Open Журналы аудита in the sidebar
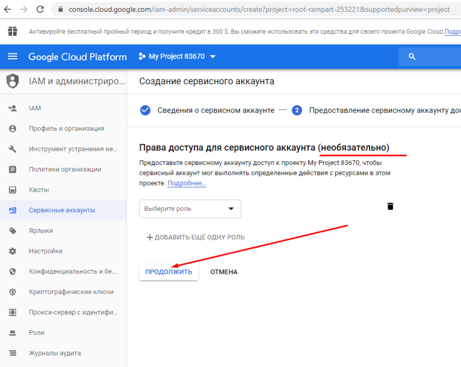 [63, 353]
